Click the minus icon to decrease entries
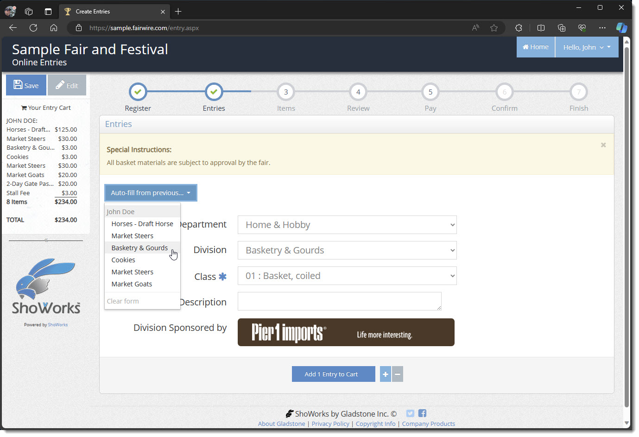639x437 pixels. [398, 374]
